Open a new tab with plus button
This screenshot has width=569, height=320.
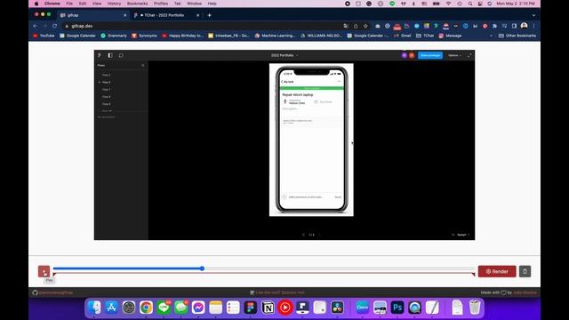[x=210, y=15]
